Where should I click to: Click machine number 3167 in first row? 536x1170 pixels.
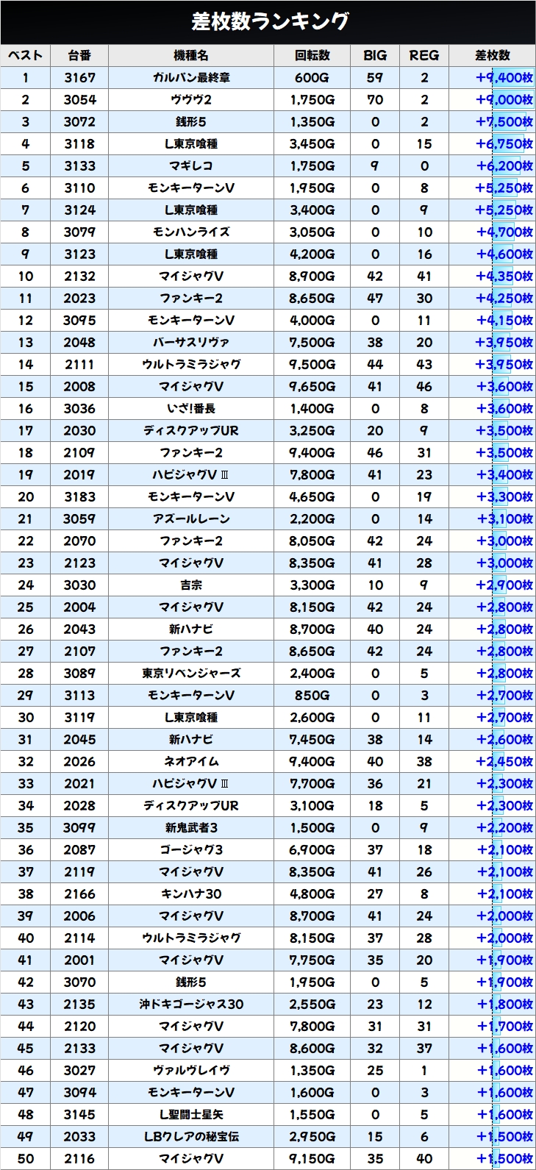[x=79, y=77]
